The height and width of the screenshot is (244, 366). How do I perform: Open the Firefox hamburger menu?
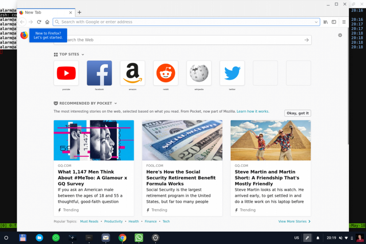(x=344, y=22)
